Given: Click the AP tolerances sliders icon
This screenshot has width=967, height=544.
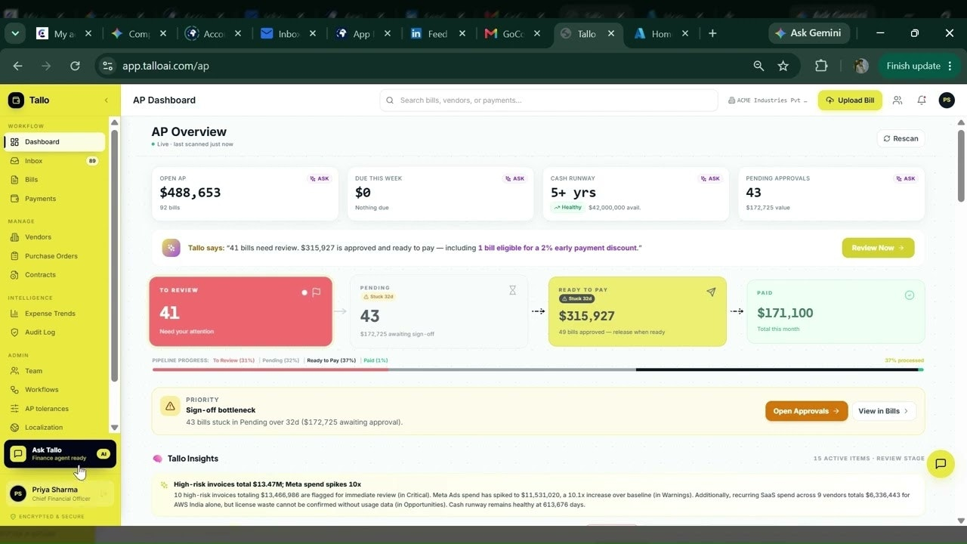Looking at the screenshot, I should coord(14,409).
